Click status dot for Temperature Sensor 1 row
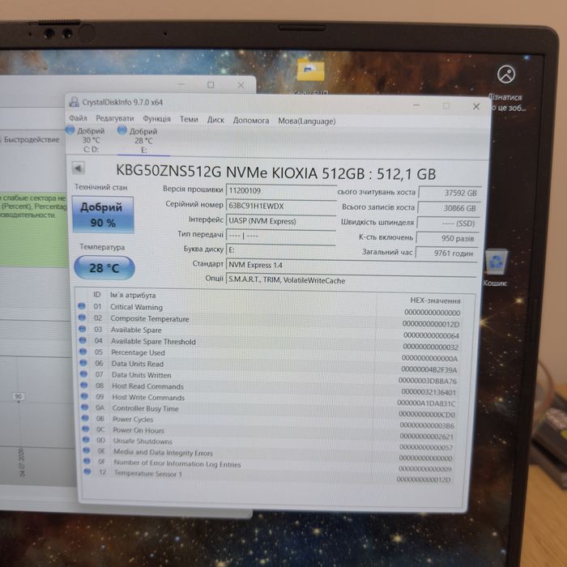567x567 pixels. point(87,471)
